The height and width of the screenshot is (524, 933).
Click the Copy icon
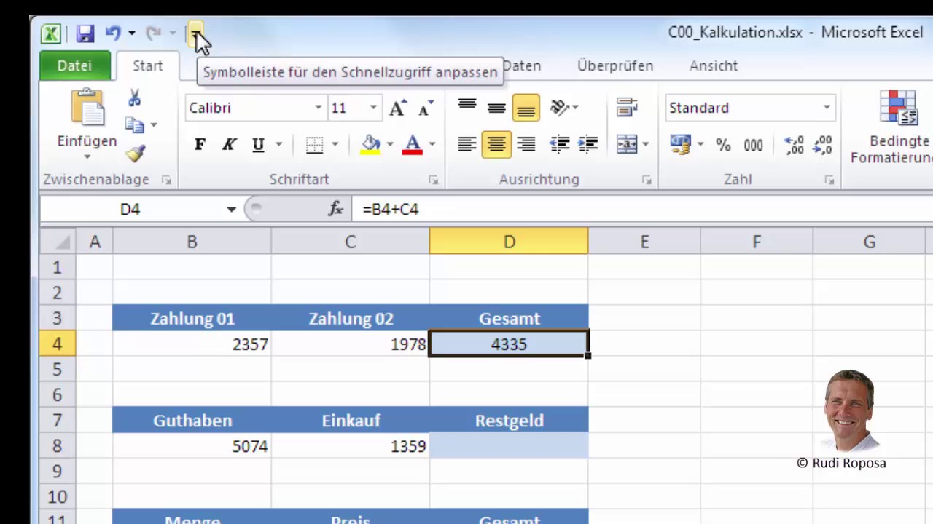click(134, 125)
